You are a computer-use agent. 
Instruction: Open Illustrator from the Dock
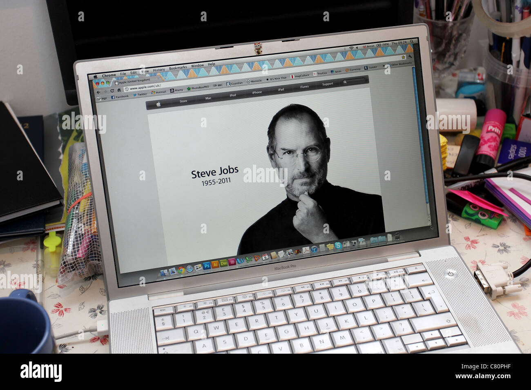215,264
